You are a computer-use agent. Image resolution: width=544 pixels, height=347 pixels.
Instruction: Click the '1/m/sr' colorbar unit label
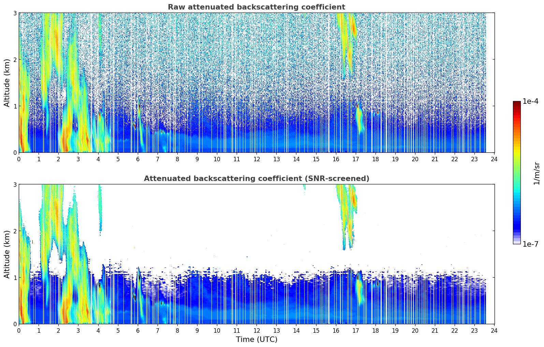pos(536,173)
